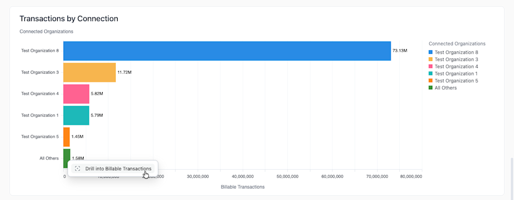The width and height of the screenshot is (514, 200).
Task: Click Test Organization 1 y-axis label
Action: tap(40, 115)
